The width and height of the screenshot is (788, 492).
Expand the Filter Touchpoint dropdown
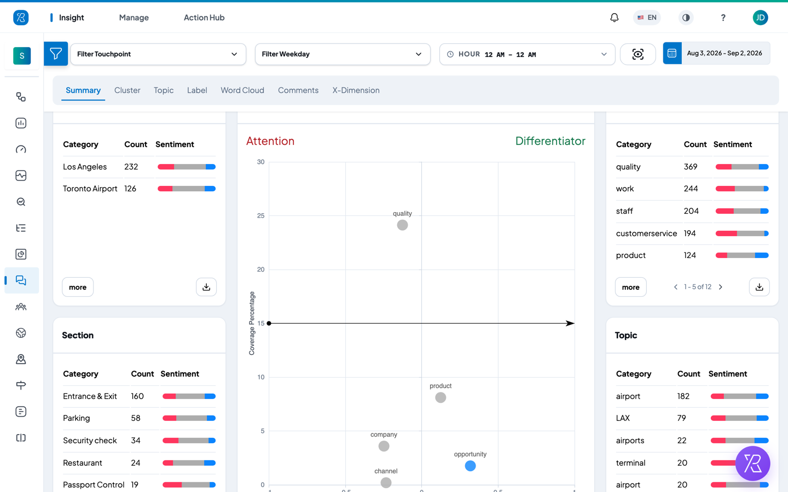158,54
